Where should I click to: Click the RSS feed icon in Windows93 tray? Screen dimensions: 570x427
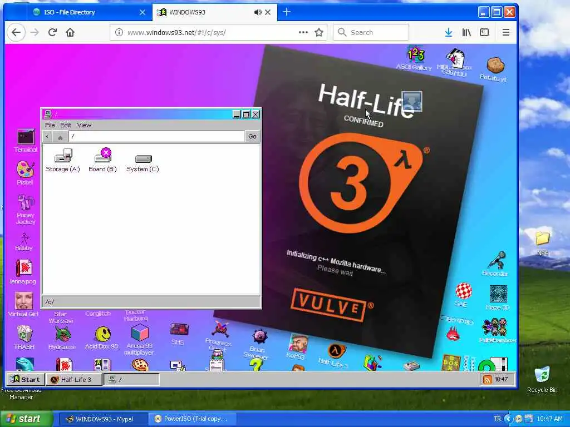[x=487, y=379]
